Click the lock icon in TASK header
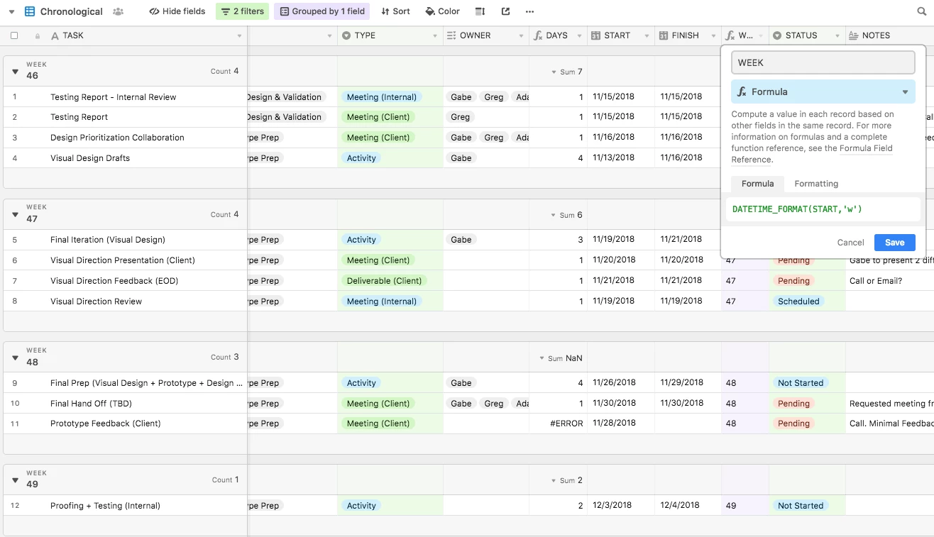Screen dimensions: 934x537 (38, 35)
